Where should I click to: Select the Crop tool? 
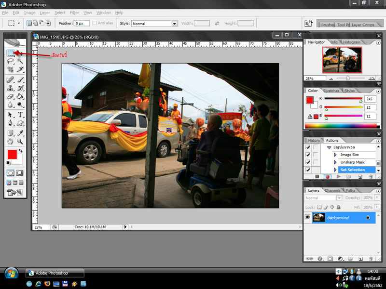coord(10,69)
